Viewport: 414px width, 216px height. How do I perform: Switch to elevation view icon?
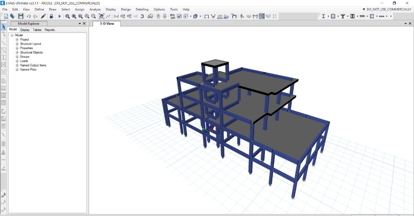pyautogui.click(x=129, y=16)
